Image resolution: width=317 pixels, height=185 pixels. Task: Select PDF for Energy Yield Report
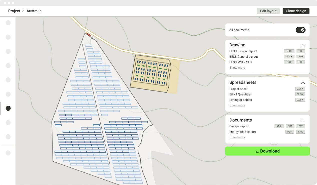point(290,132)
